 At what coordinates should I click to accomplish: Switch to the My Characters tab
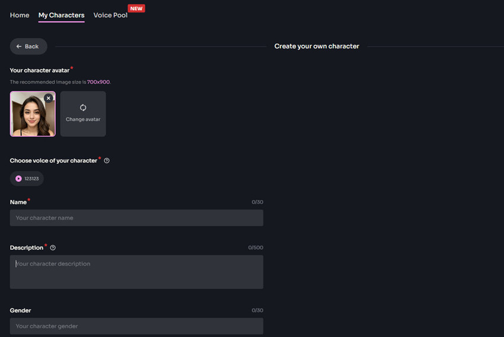coord(61,15)
